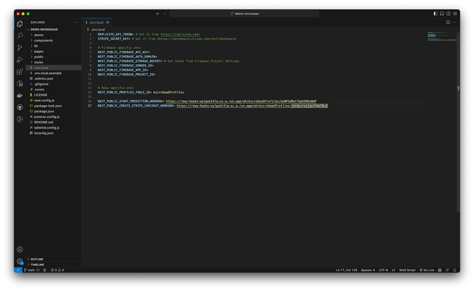Viewport: 474px width, 291px height.
Task: Expand the components folder
Action: pyautogui.click(x=43, y=40)
